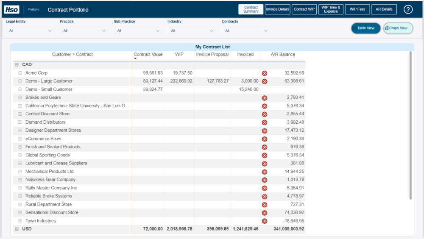Image resolution: width=424 pixels, height=239 pixels.
Task: Open the WIP Fees page
Action: tap(357, 9)
